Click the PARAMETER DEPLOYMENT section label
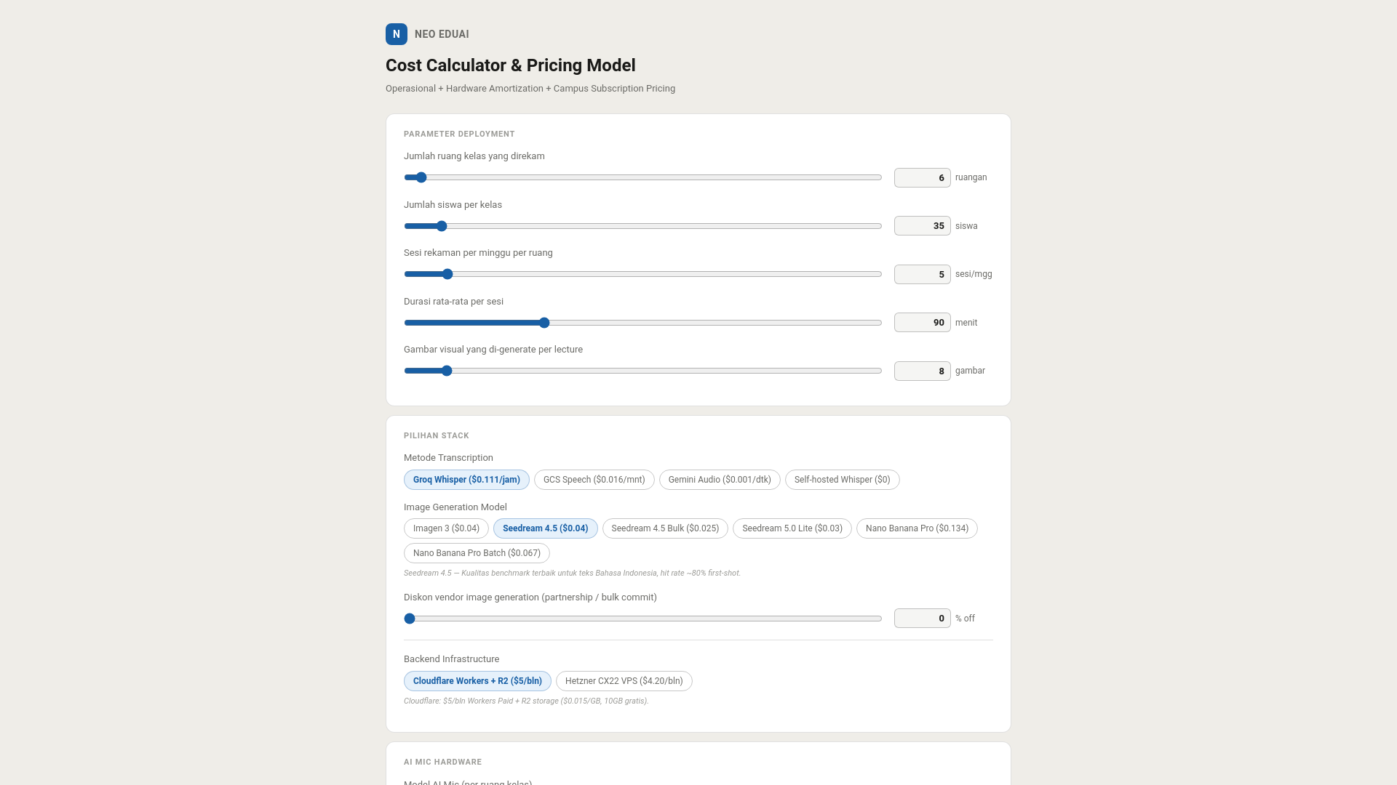Viewport: 1397px width, 785px height. pyautogui.click(x=459, y=134)
